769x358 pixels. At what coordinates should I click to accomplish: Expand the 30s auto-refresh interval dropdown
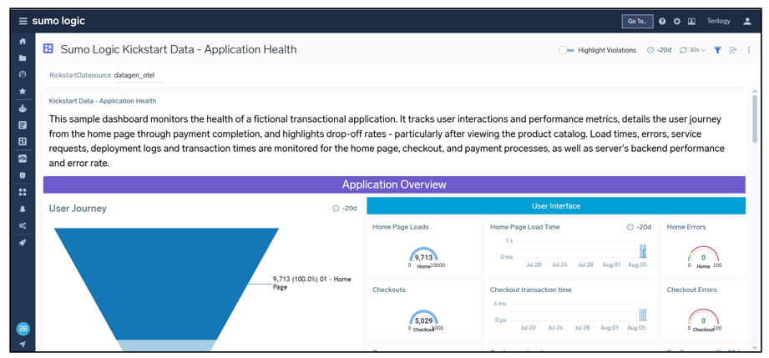pyautogui.click(x=693, y=50)
